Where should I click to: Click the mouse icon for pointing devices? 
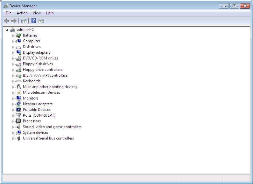19,87
